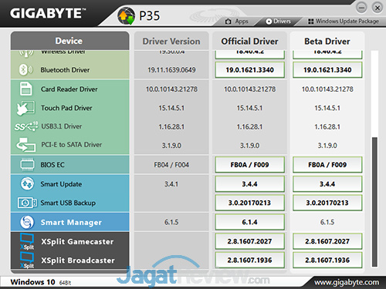Click the Official Driver column header
The height and width of the screenshot is (289, 386).
pyautogui.click(x=249, y=41)
